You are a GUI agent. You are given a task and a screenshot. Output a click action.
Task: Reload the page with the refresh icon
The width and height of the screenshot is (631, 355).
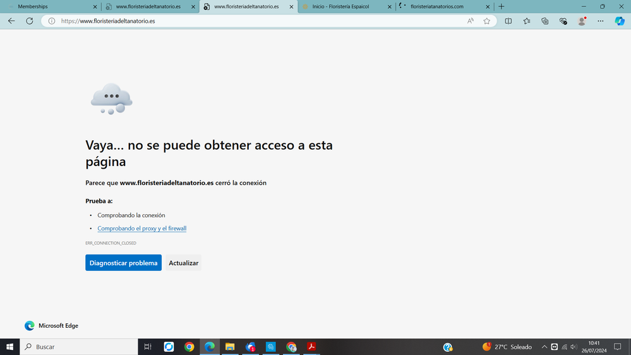pos(29,21)
